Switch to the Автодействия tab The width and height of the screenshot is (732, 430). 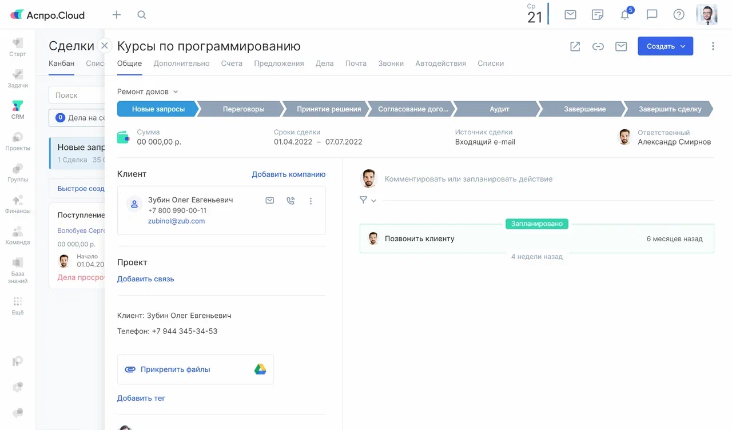tap(440, 63)
